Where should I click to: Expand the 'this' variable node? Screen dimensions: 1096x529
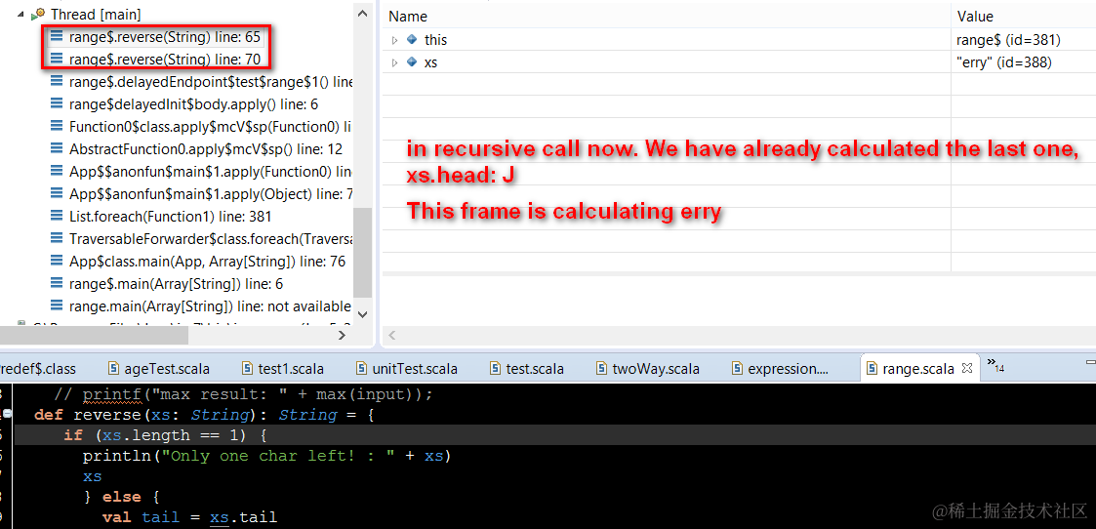395,41
